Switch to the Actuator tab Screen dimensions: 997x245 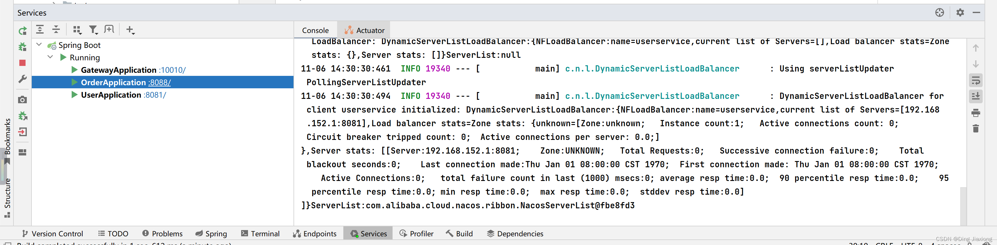(x=364, y=30)
